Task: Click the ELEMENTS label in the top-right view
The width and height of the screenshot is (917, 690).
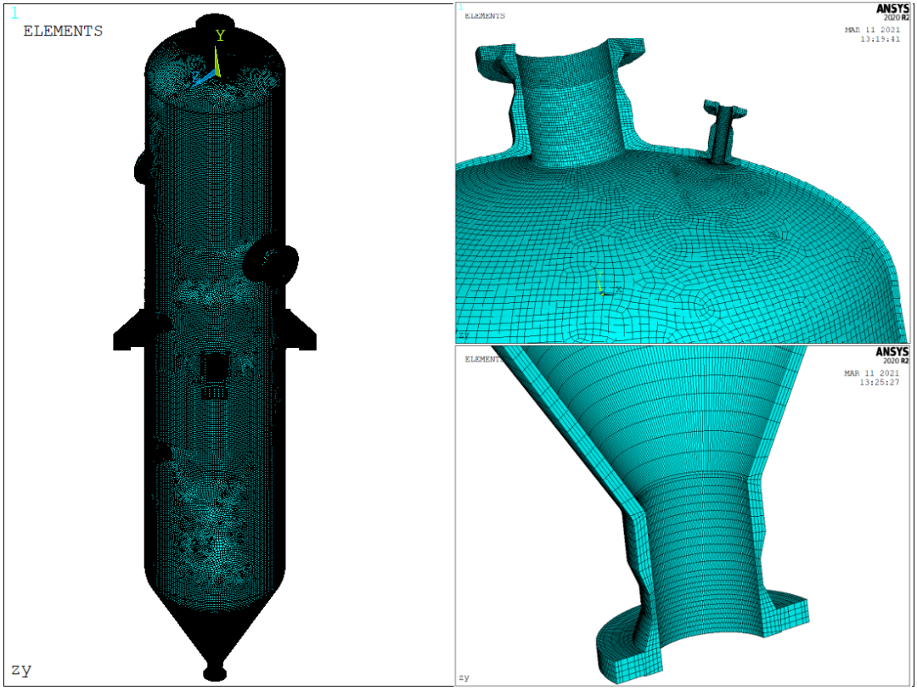Action: [x=485, y=16]
